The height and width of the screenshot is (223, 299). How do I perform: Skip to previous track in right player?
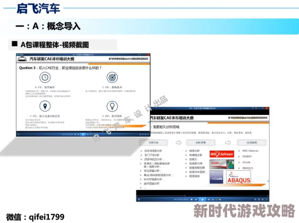click(196, 199)
